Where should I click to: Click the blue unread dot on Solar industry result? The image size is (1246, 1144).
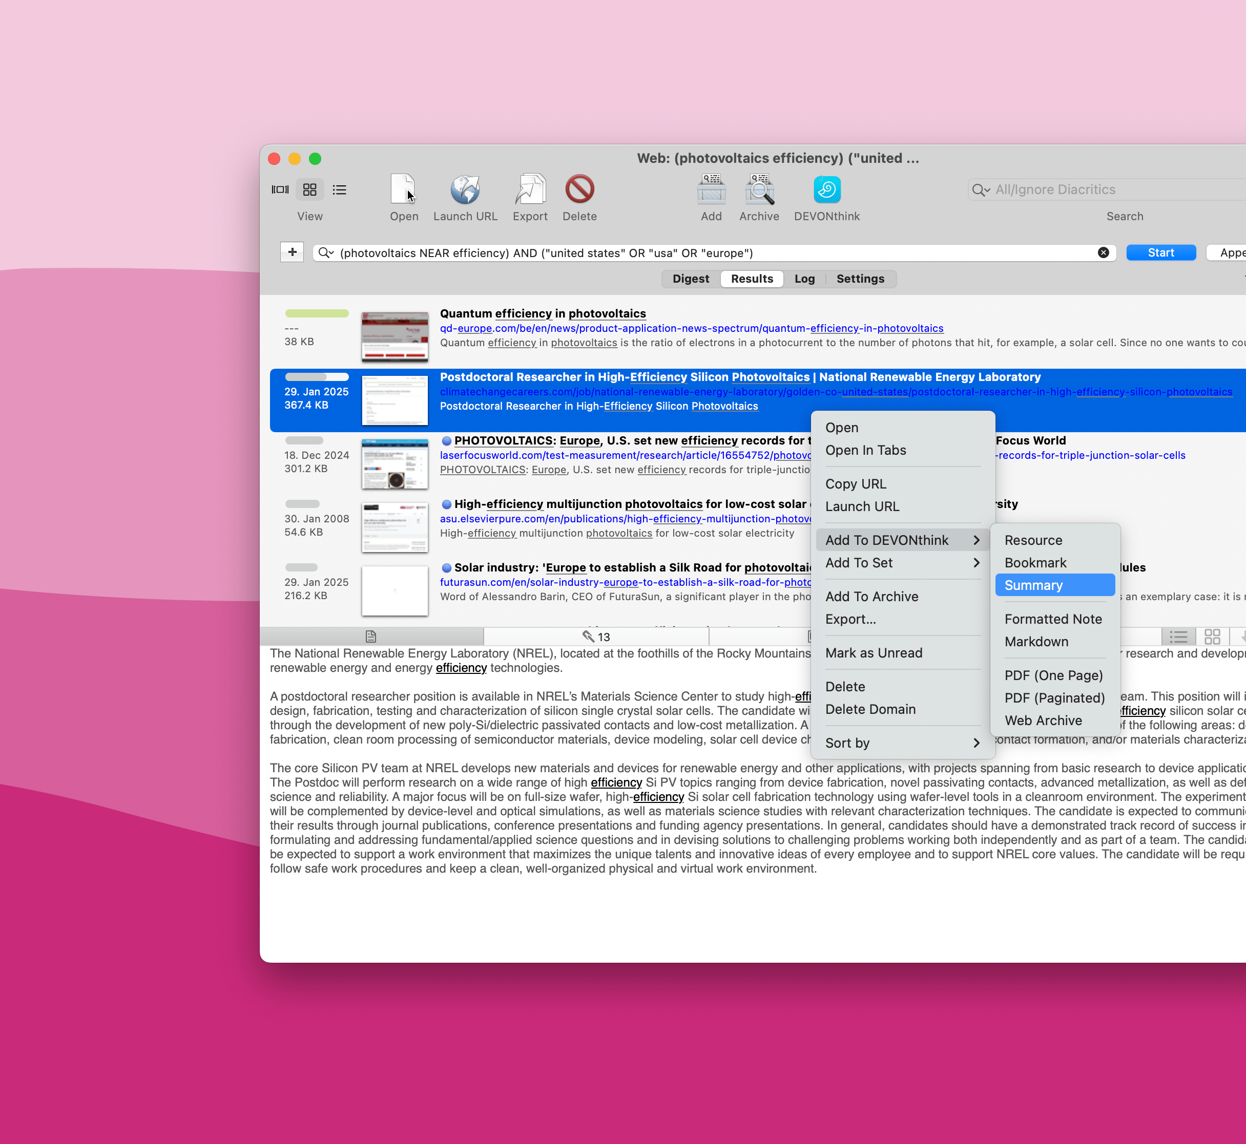[447, 568]
